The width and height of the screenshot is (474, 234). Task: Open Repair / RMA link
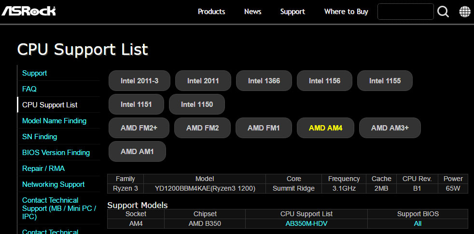tap(43, 169)
